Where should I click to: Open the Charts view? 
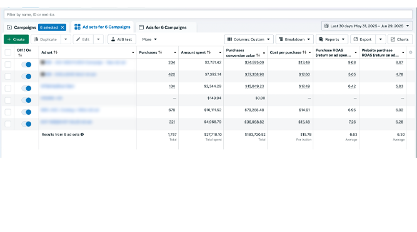click(x=400, y=39)
